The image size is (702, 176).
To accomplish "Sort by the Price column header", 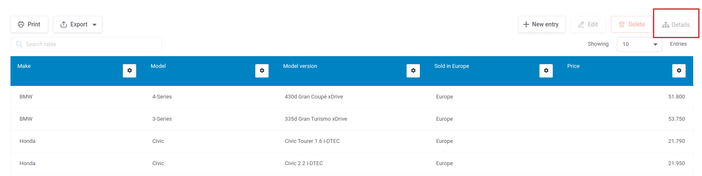I will [x=573, y=66].
